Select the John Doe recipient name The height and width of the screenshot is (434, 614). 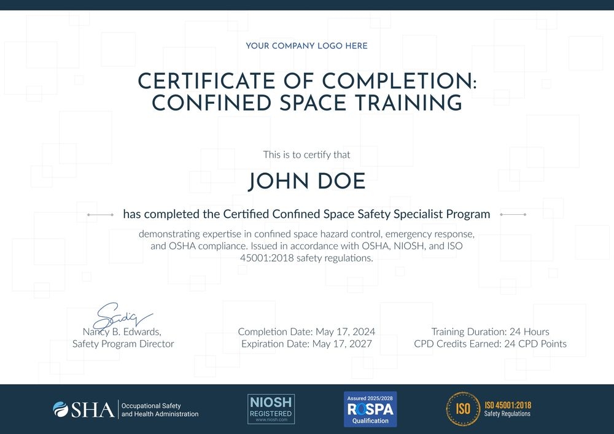[x=306, y=181]
